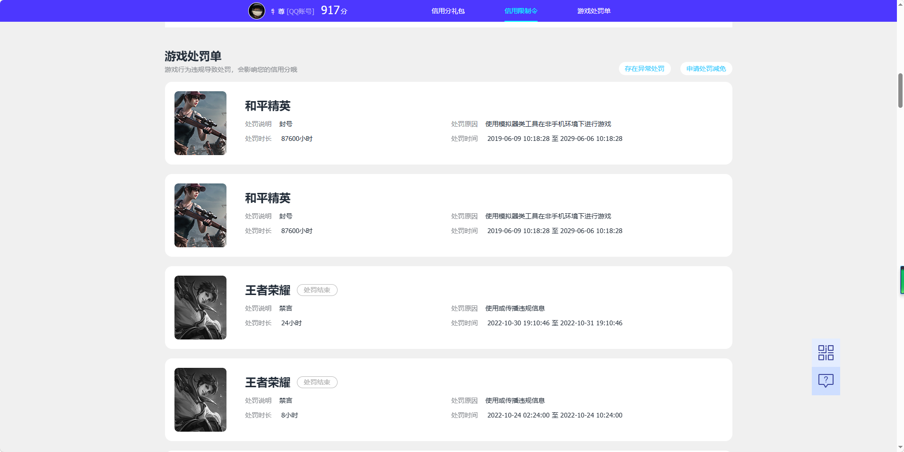This screenshot has height=452, width=904.
Task: Click the 24小时 duration value
Action: [x=291, y=323]
